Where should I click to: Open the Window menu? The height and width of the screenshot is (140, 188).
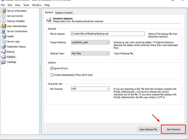click(x=36, y=5)
